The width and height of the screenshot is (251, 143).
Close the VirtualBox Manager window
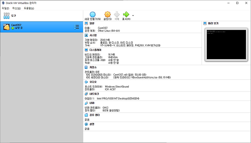click(246, 3)
